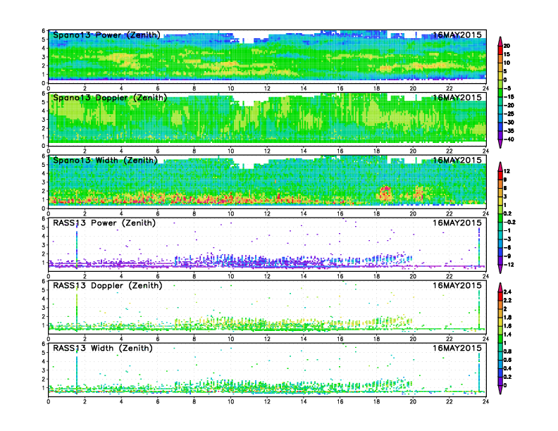Click the 16MAY2015 date in Spano13 Power panel
558x431 pixels.
click(x=457, y=35)
